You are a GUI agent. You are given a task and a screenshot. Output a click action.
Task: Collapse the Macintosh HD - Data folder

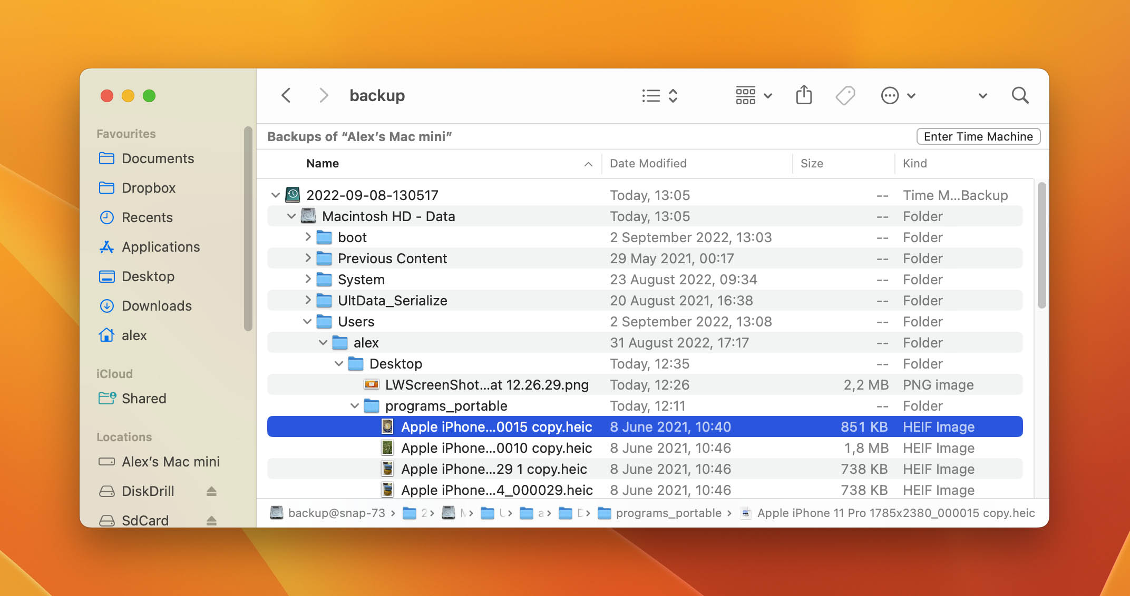(292, 216)
